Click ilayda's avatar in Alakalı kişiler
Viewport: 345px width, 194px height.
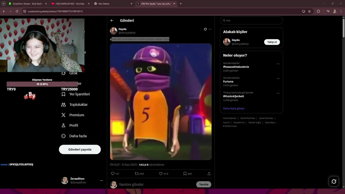[227, 42]
